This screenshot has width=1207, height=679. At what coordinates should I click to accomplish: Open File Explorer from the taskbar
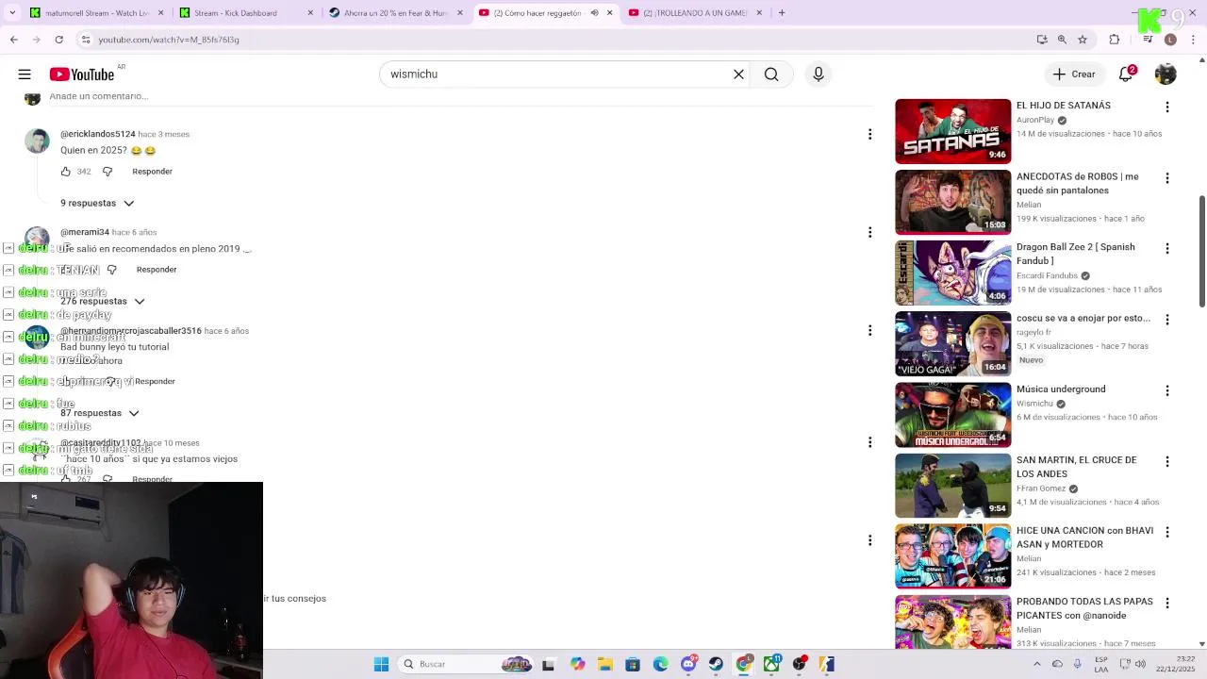click(604, 664)
